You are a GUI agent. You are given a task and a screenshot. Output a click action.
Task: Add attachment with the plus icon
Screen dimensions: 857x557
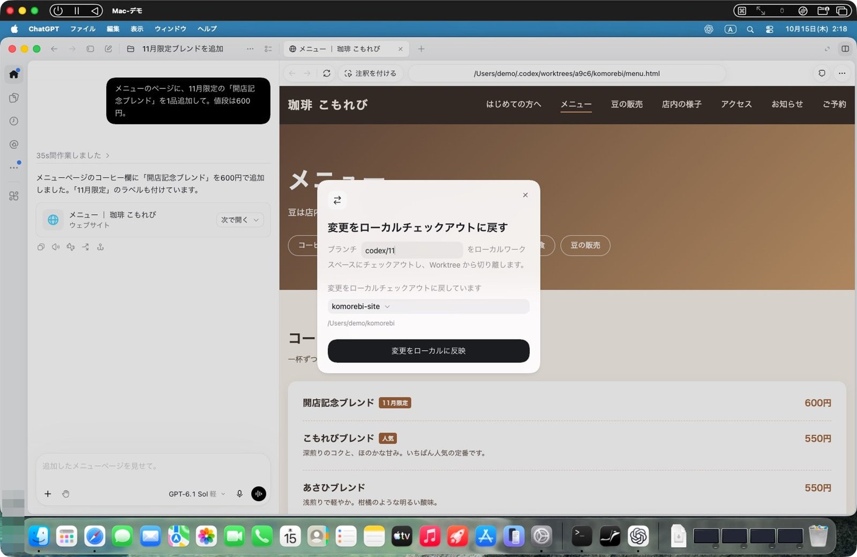(48, 494)
